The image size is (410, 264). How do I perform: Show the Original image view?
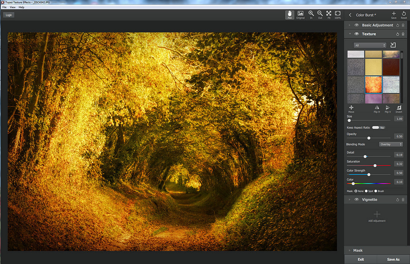pos(300,15)
